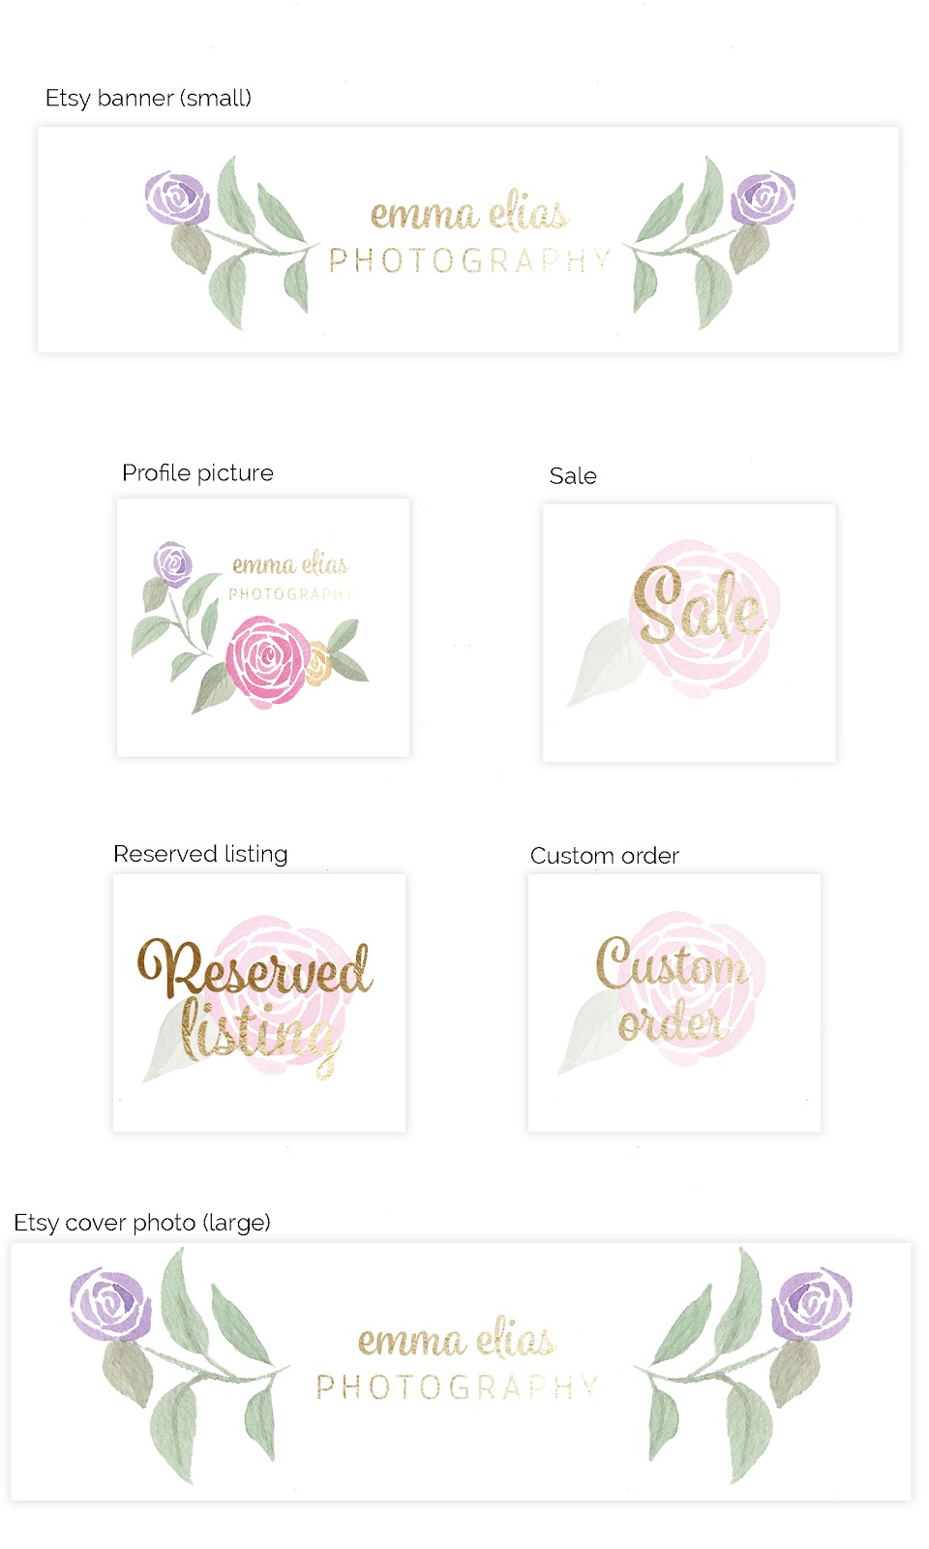Click 'emma elias' text in small banner
This screenshot has height=1549, width=929.
(469, 213)
